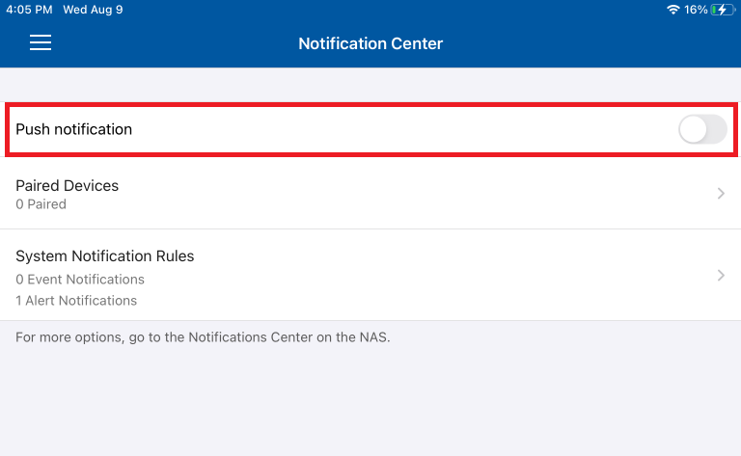Tap the 1 Alert Notifications text
This screenshot has height=456, width=741.
point(76,301)
